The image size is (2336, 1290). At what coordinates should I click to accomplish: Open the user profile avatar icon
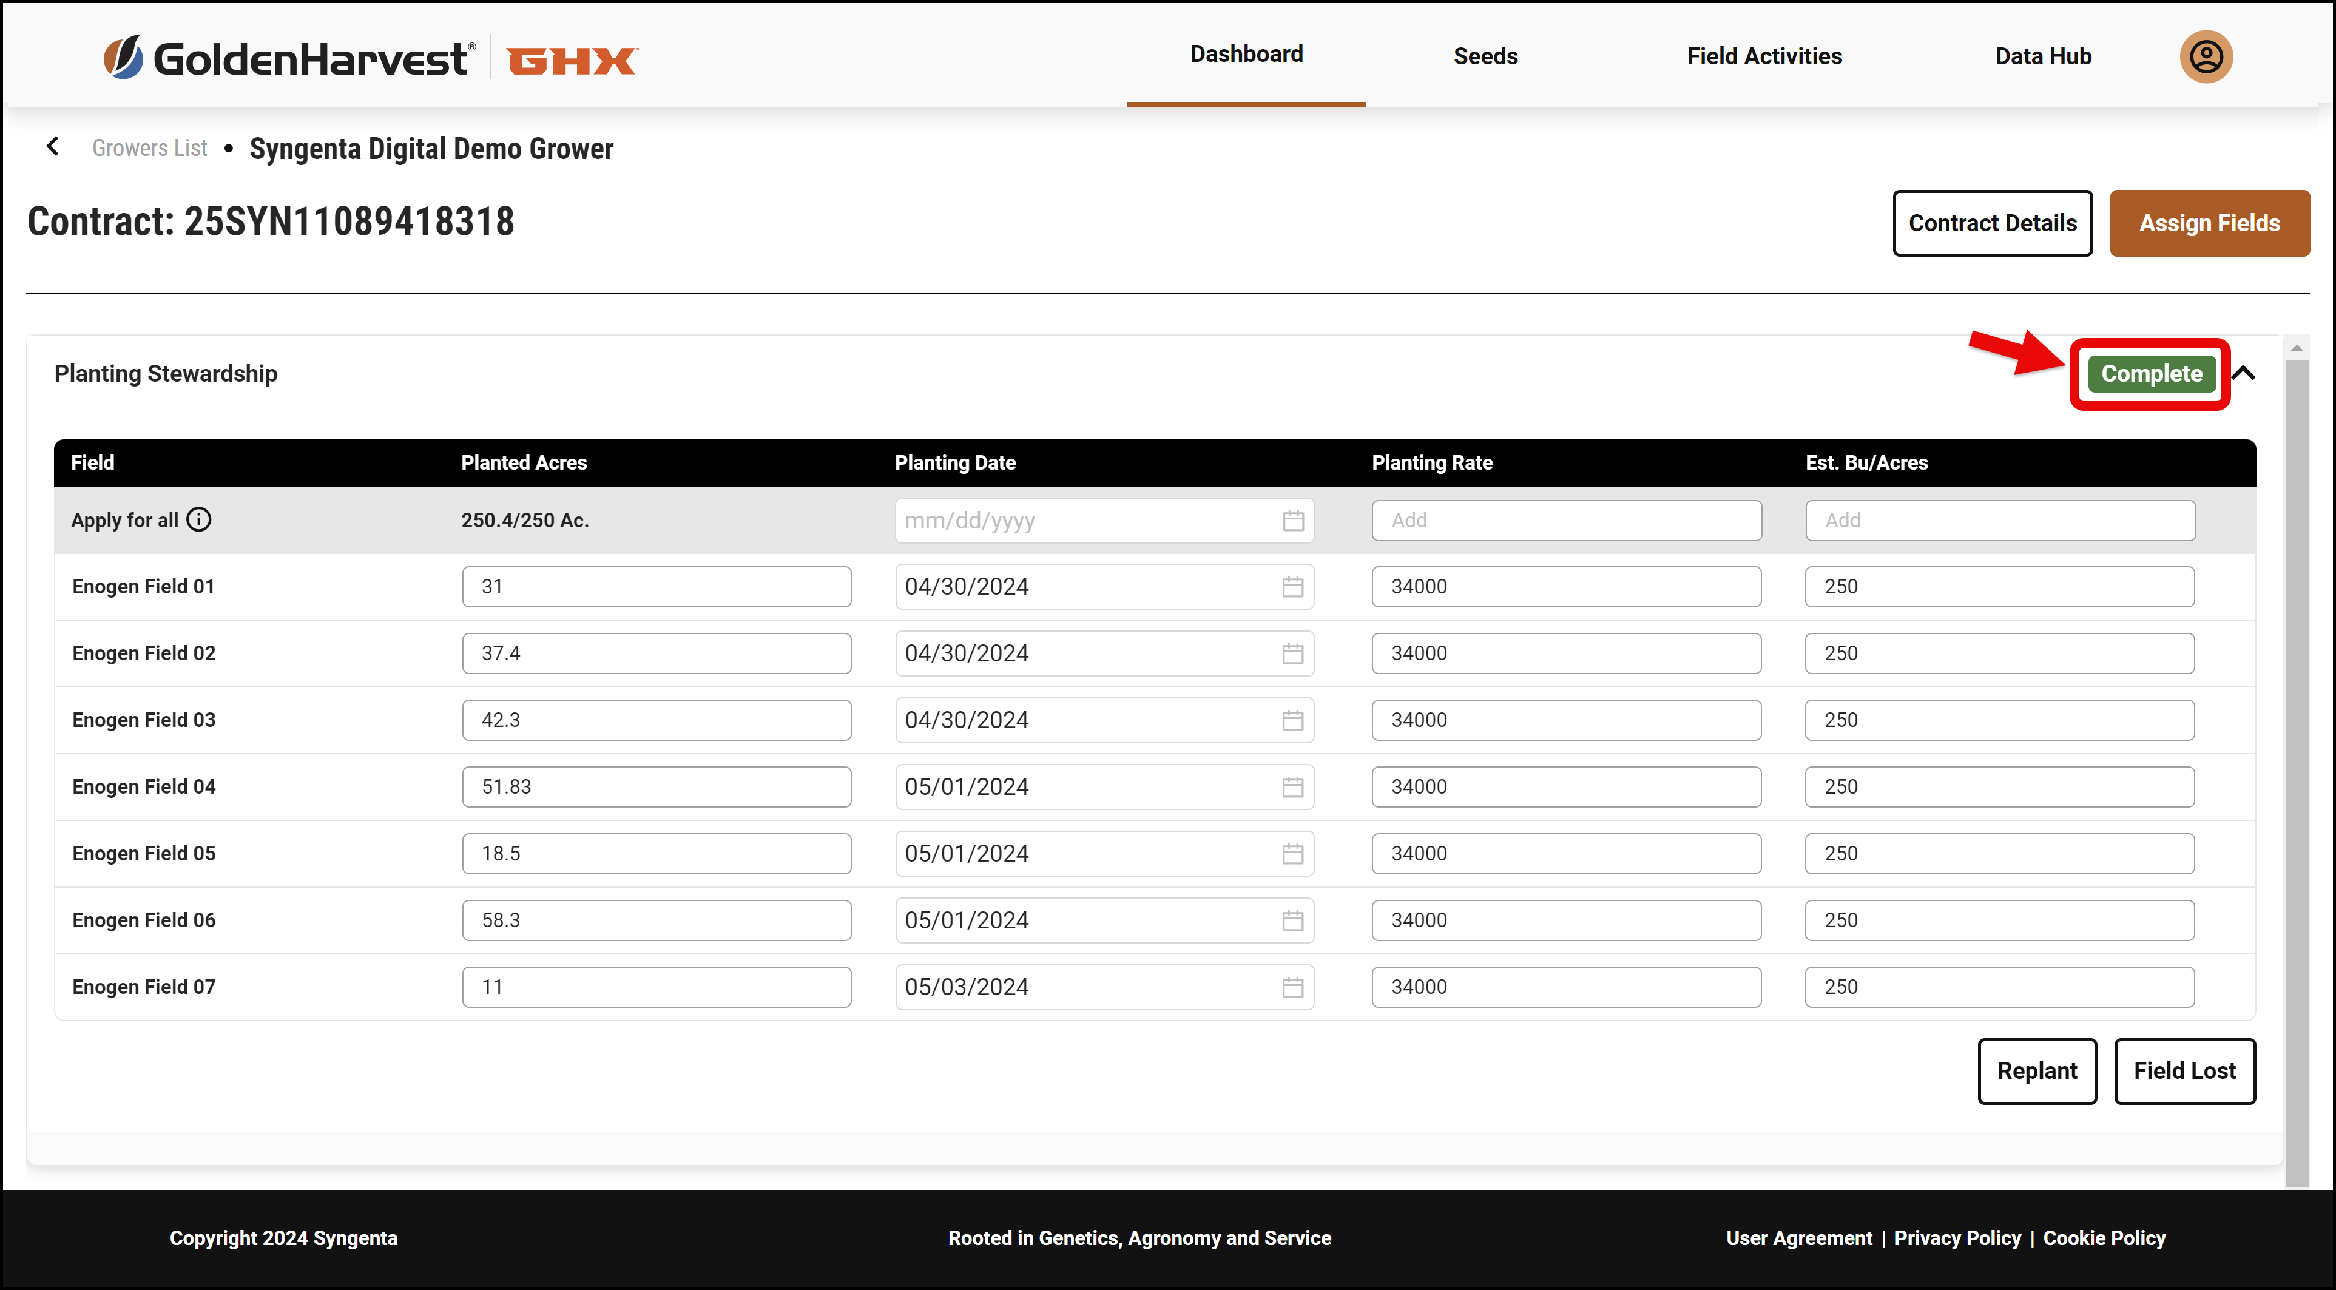coord(2206,56)
